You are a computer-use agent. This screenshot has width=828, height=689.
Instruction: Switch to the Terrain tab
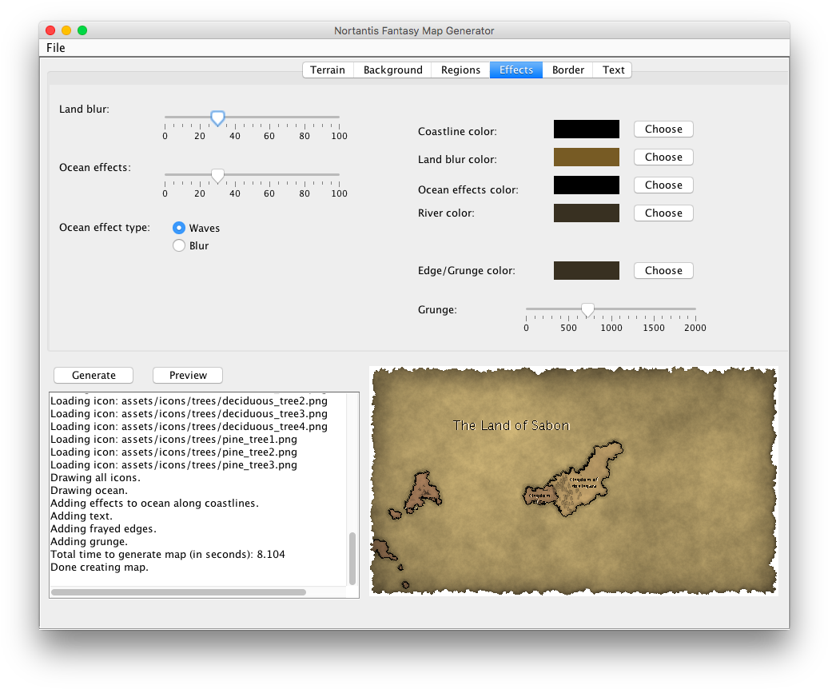(x=328, y=70)
